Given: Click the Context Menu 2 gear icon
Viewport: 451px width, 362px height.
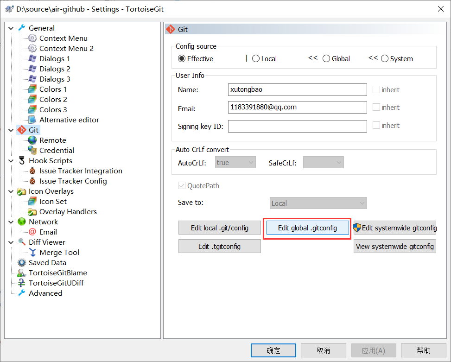Looking at the screenshot, I should click(x=32, y=48).
